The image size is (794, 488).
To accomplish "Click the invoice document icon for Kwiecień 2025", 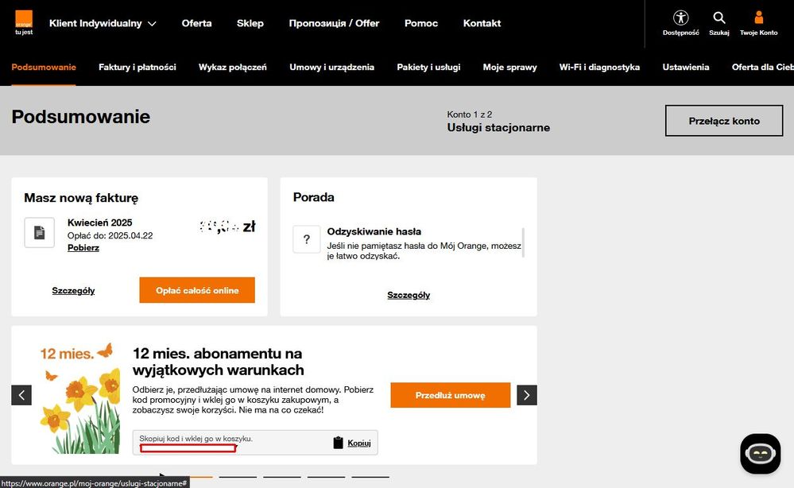I will pos(40,232).
